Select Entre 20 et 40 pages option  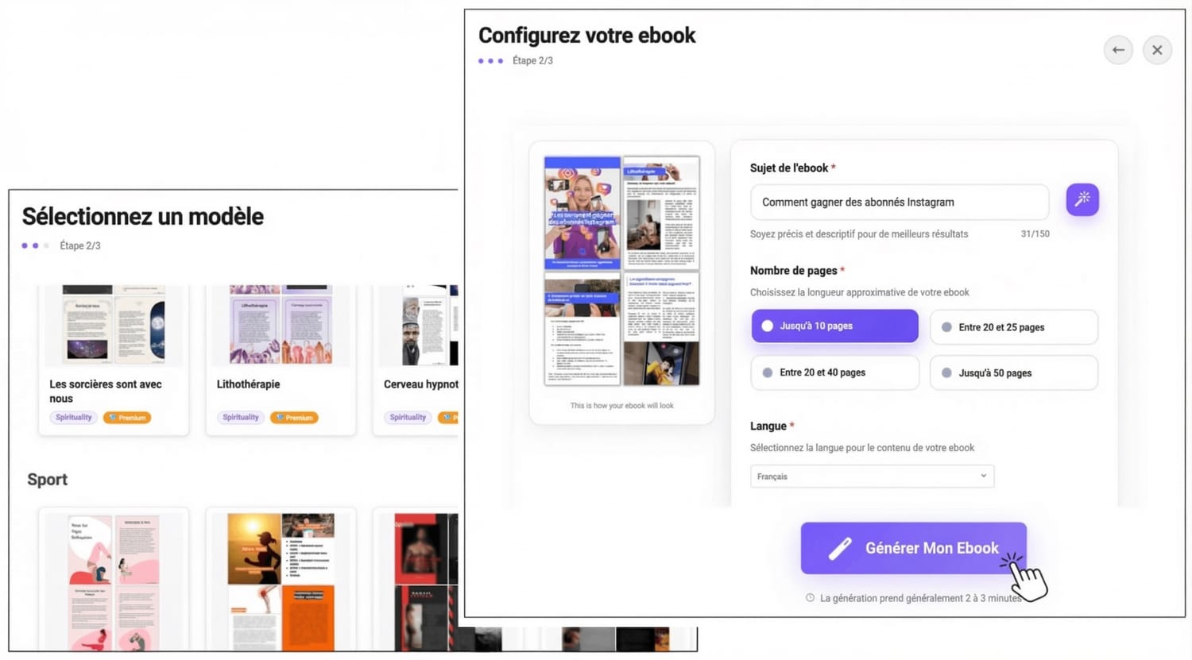pyautogui.click(x=834, y=372)
